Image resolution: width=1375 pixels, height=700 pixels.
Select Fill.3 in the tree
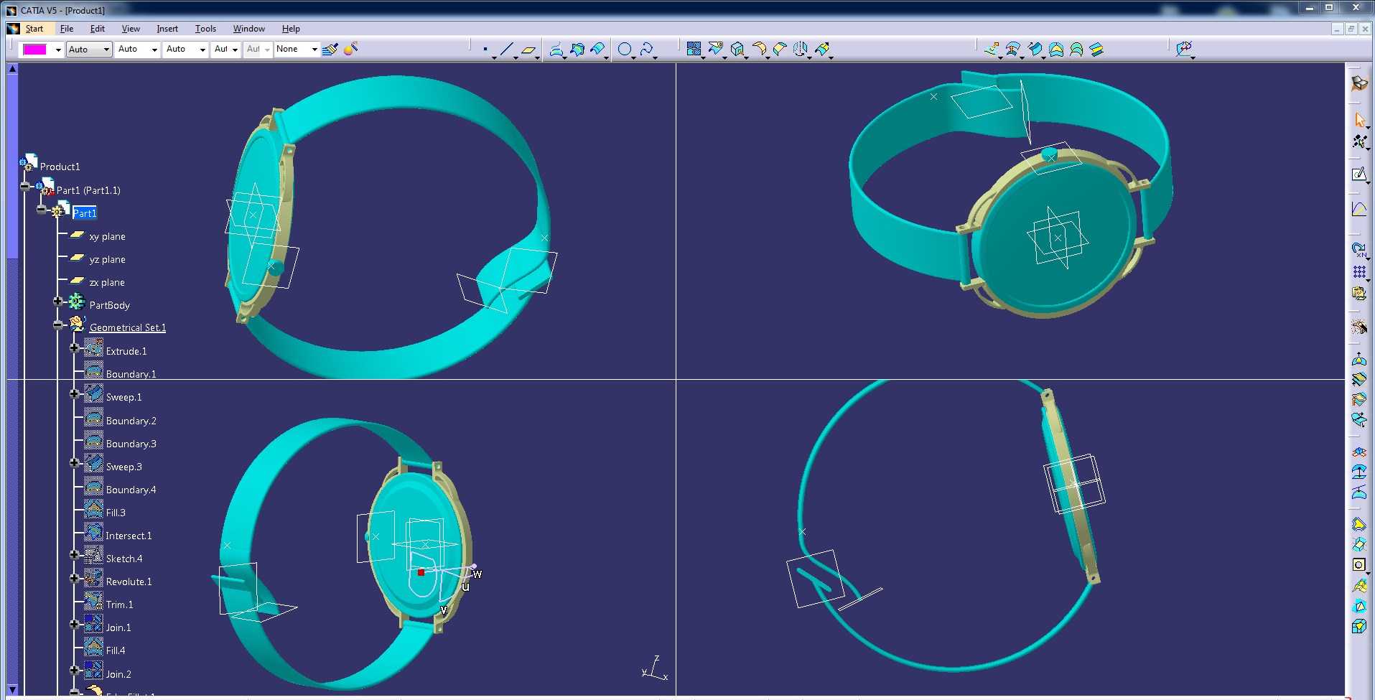pyautogui.click(x=116, y=513)
